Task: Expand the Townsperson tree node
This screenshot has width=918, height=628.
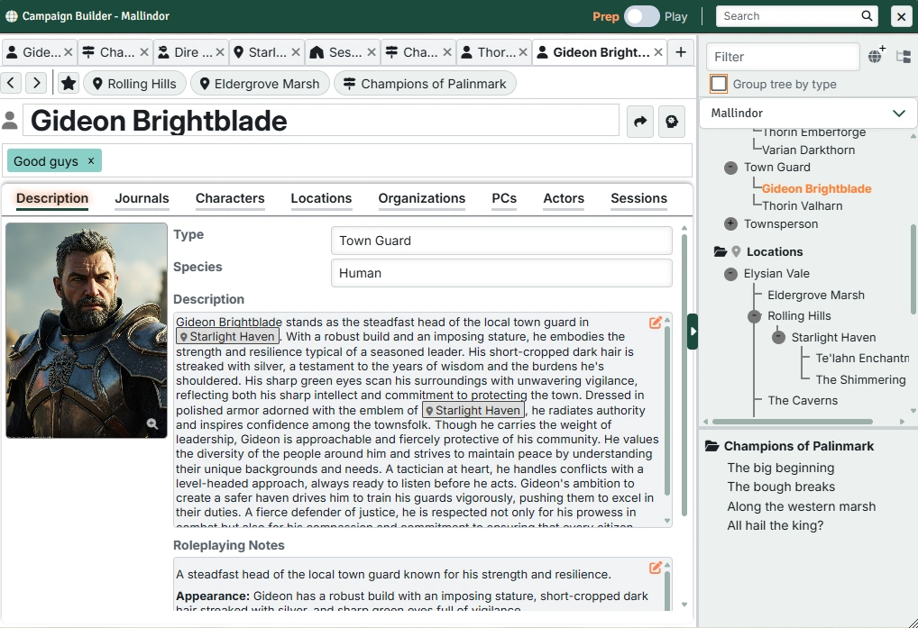Action: 730,223
